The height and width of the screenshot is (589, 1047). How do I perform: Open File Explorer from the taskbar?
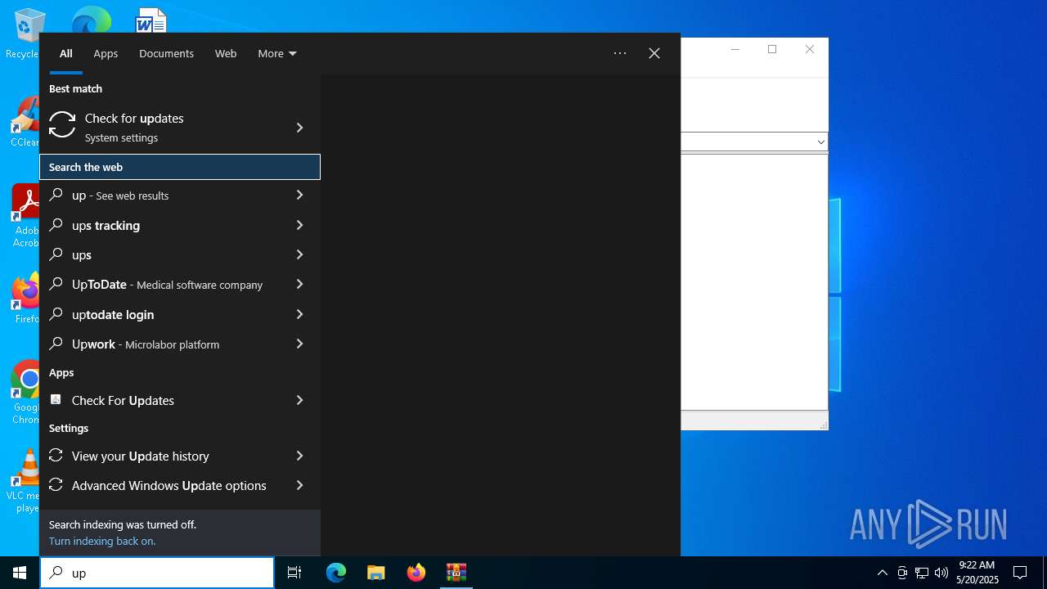coord(376,573)
